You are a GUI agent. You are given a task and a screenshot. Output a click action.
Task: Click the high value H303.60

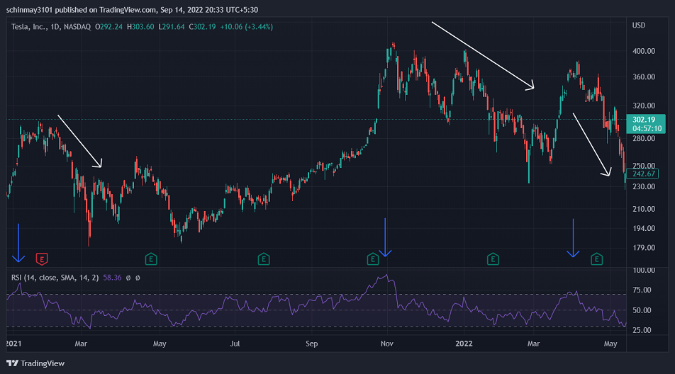pyautogui.click(x=140, y=27)
